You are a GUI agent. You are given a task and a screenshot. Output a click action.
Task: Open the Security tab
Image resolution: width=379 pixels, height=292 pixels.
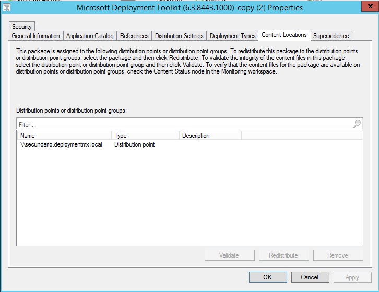(x=22, y=26)
